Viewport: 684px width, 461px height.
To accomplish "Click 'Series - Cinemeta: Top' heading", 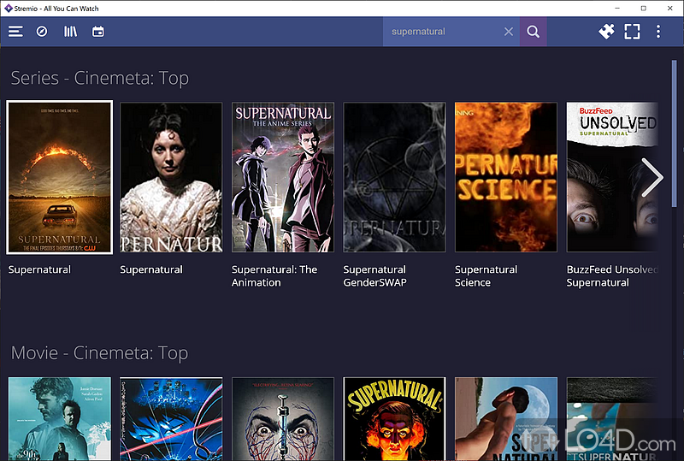I will click(100, 78).
